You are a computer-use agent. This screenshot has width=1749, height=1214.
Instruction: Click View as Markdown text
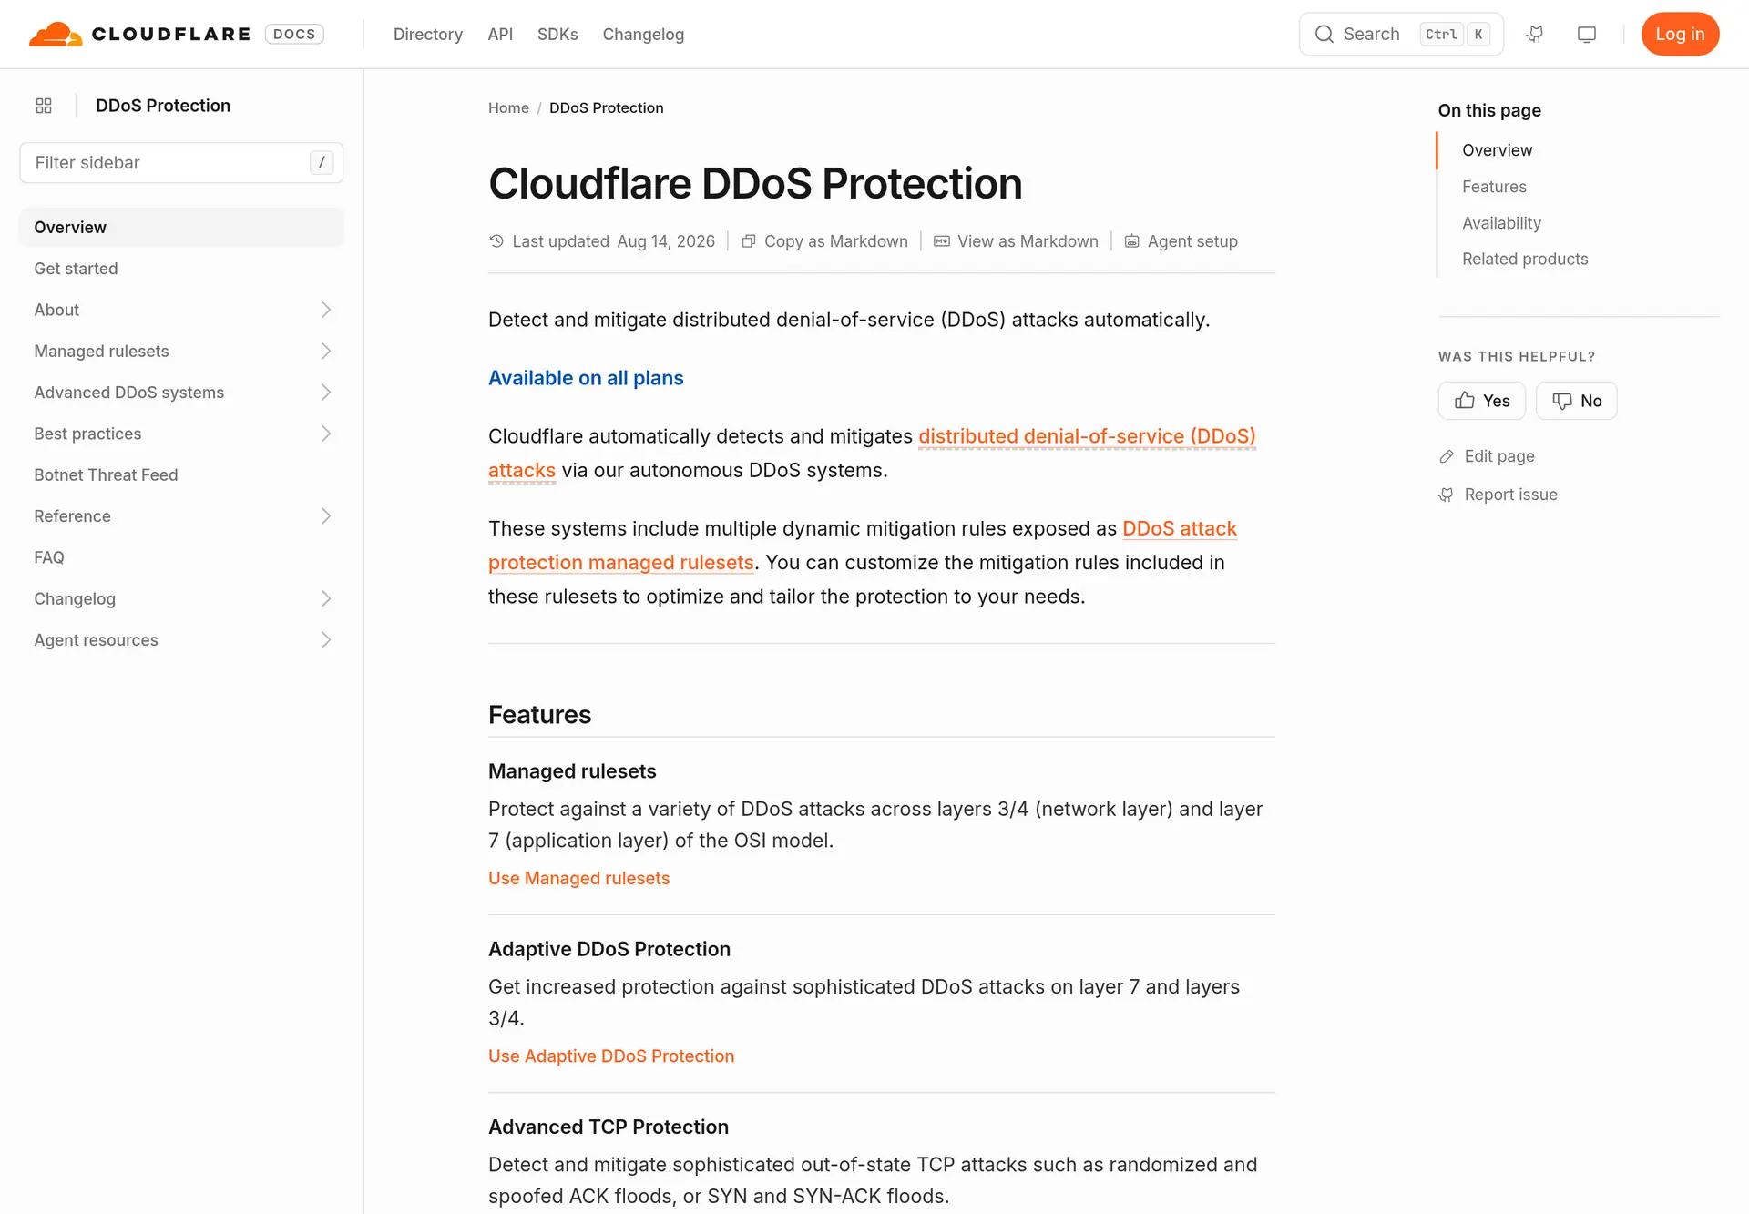click(x=1028, y=241)
